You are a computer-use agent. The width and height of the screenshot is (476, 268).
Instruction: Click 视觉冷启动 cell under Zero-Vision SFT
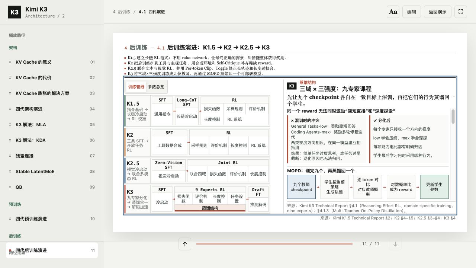(x=168, y=176)
